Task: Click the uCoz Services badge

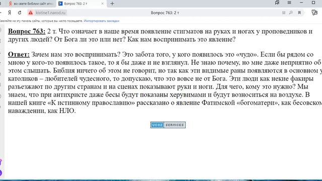Action: pyautogui.click(x=168, y=125)
